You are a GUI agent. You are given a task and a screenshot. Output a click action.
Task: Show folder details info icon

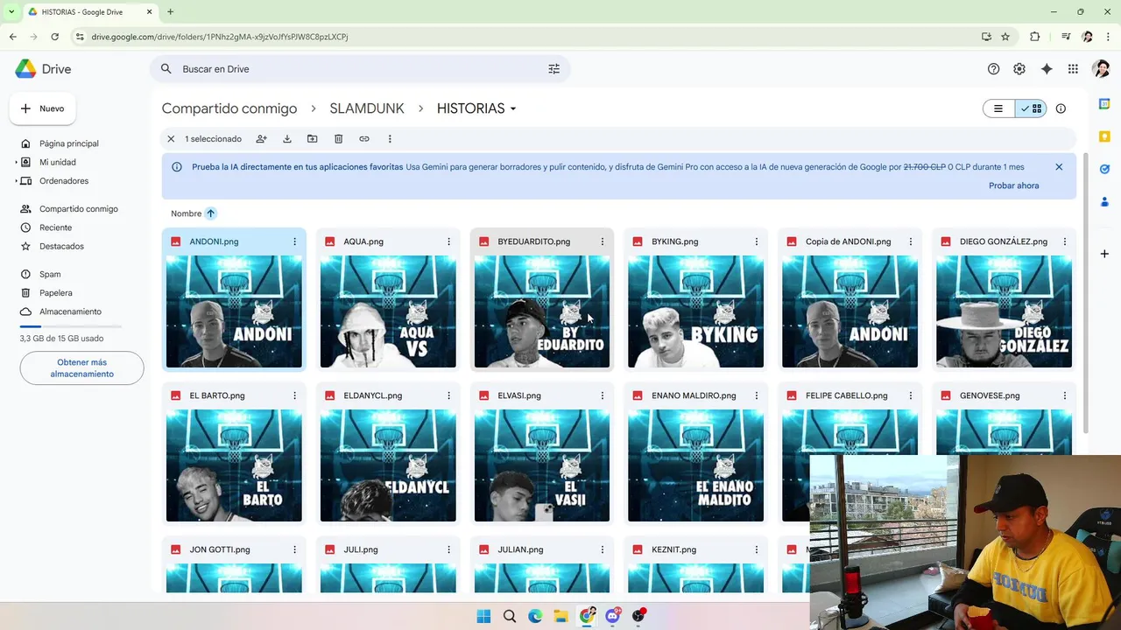click(x=1061, y=108)
